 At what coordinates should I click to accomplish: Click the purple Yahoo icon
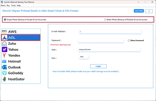5,49
